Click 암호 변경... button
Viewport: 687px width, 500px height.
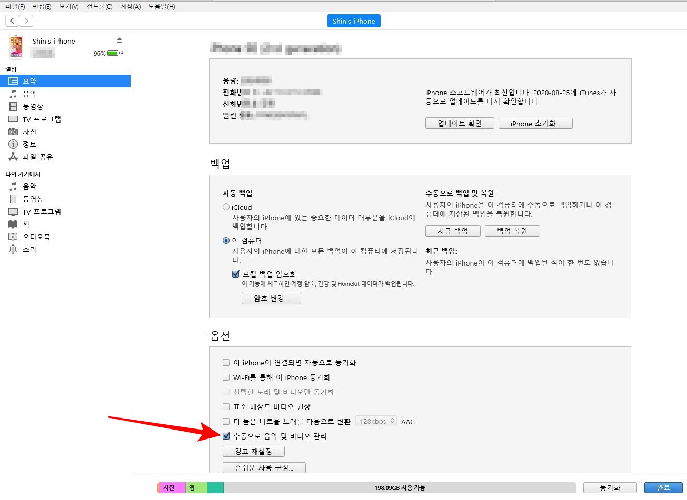click(x=271, y=298)
